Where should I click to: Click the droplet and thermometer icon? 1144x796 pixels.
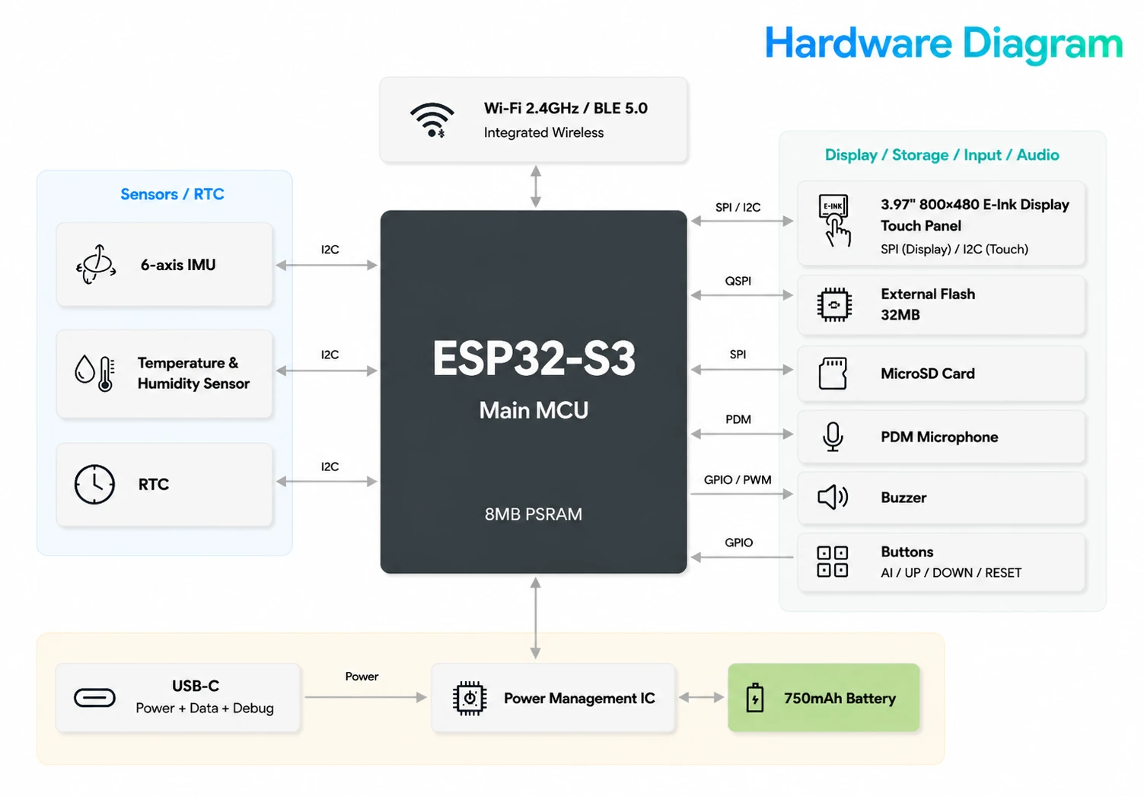[x=95, y=373]
